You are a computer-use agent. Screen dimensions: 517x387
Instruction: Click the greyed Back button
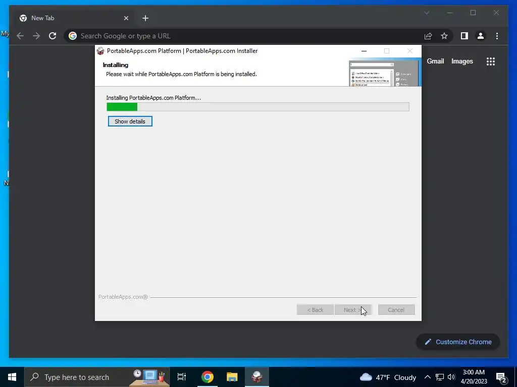315,310
